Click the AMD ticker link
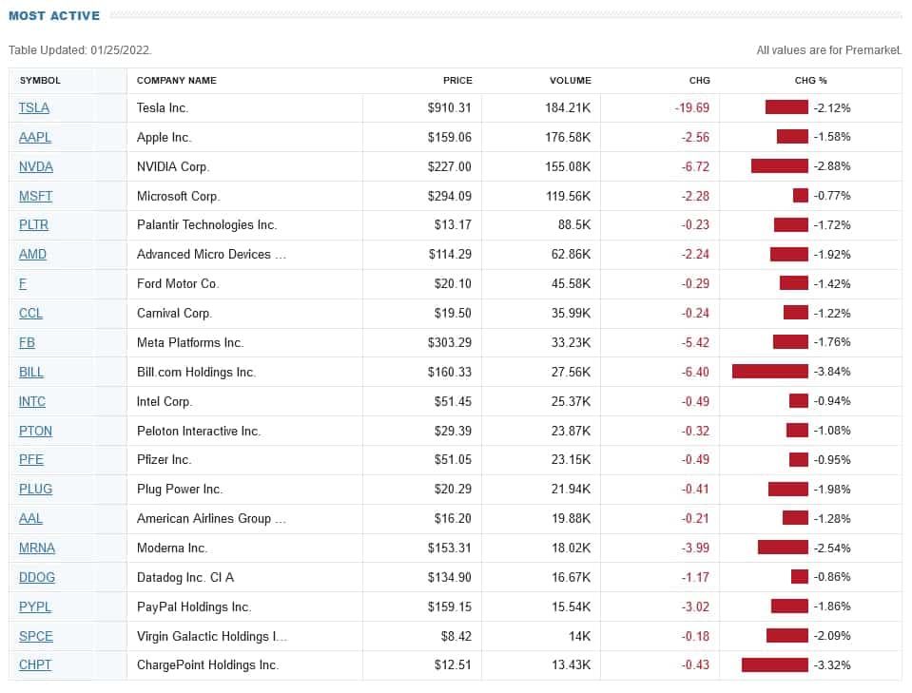Screen dimensions: 912x693 click(x=32, y=255)
